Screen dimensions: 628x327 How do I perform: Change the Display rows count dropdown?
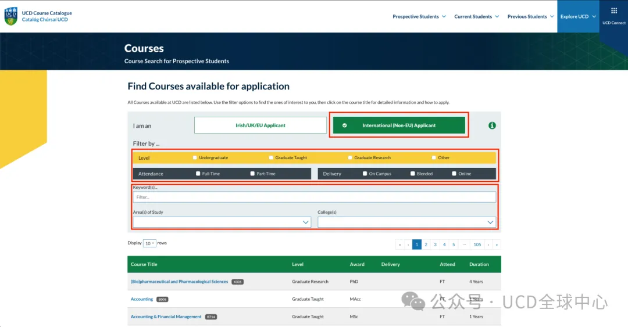click(149, 243)
